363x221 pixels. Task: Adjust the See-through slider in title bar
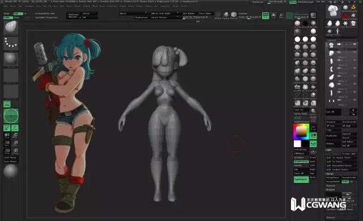[276, 2]
